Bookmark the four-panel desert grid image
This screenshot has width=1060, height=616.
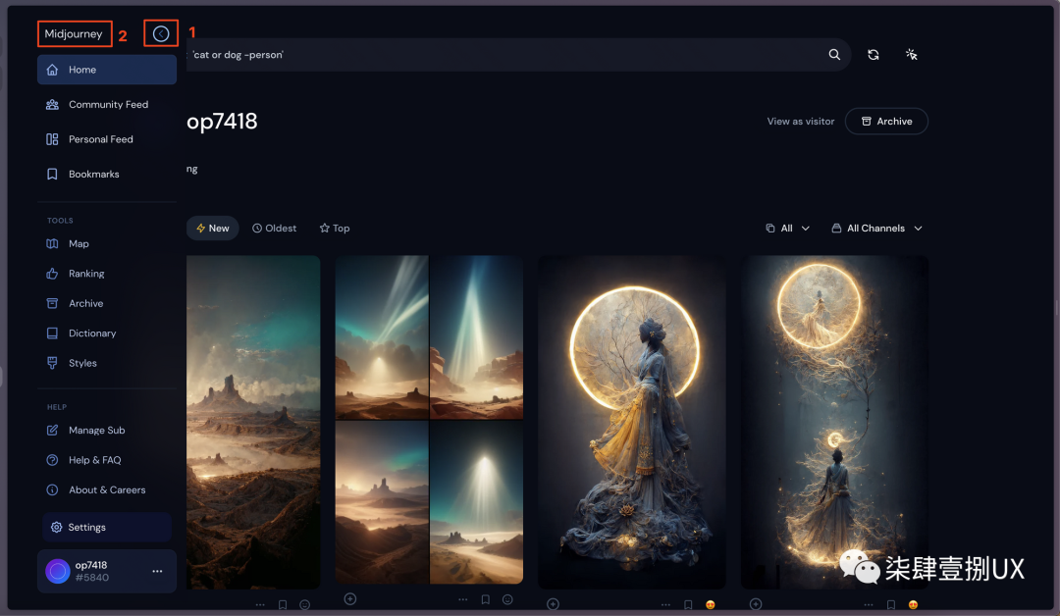tap(486, 599)
